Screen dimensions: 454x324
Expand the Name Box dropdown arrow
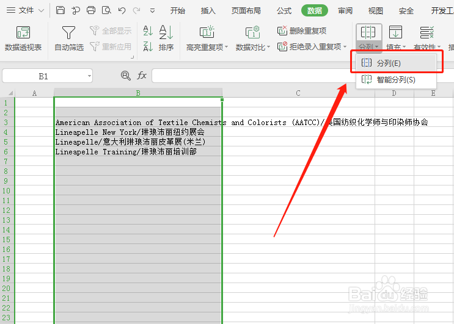click(89, 76)
